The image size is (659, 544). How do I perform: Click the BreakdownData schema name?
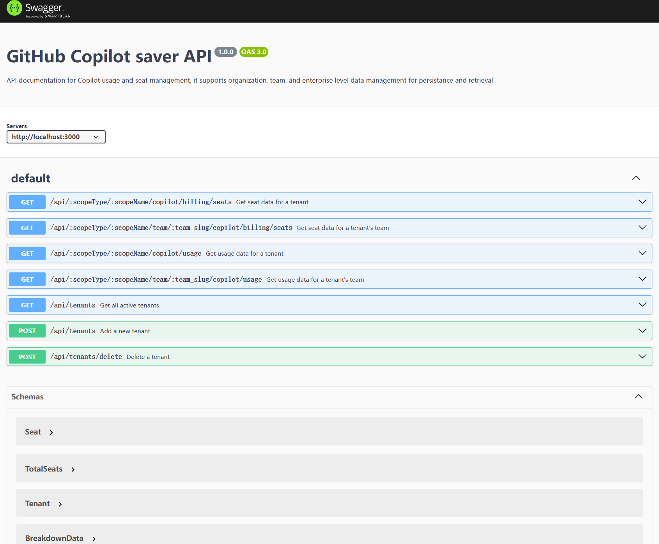pos(54,538)
